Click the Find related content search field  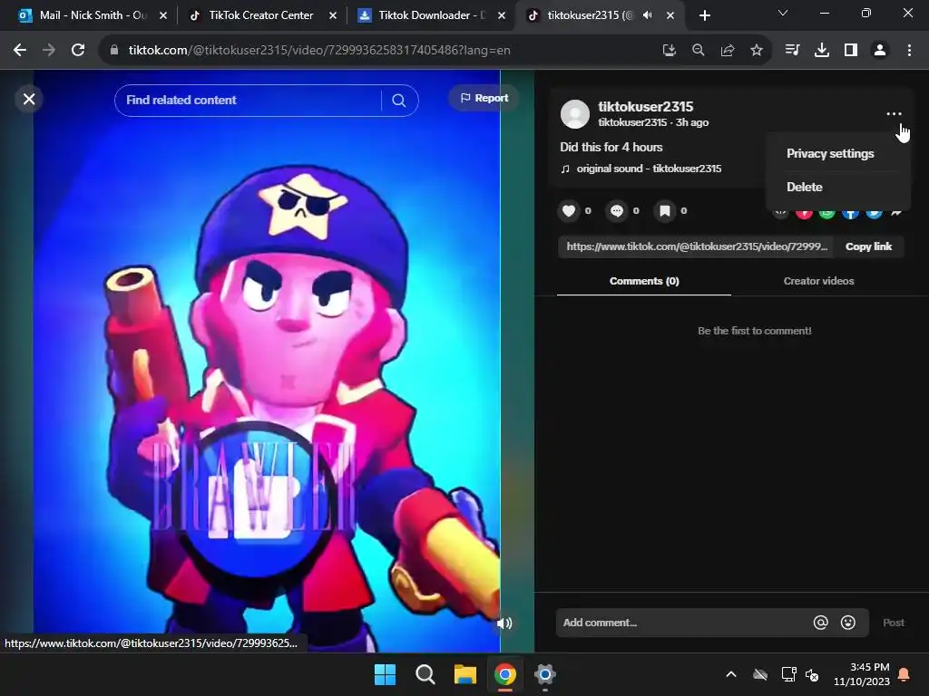[248, 100]
